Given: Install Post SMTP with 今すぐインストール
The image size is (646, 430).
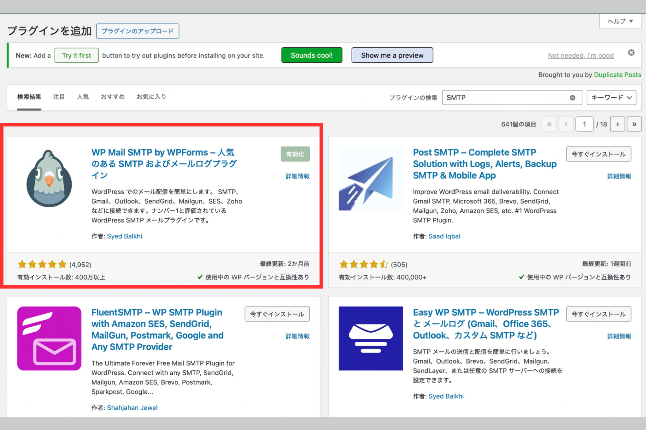Looking at the screenshot, I should tap(598, 154).
